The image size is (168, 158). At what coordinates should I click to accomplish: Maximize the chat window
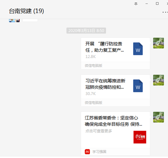157,4
